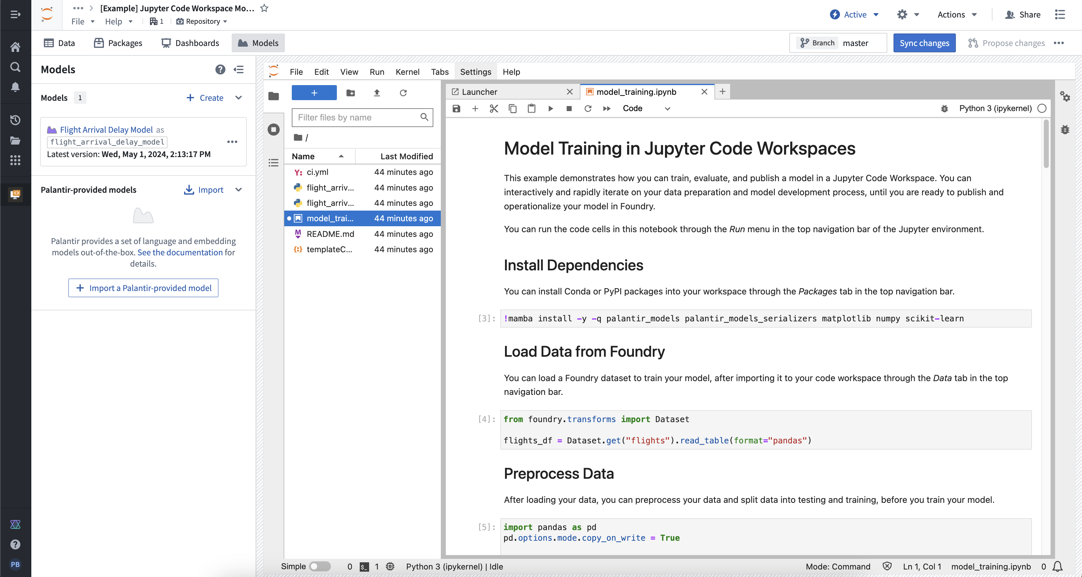Cut the selected cell with scissors icon
The image size is (1082, 577).
[x=493, y=108]
